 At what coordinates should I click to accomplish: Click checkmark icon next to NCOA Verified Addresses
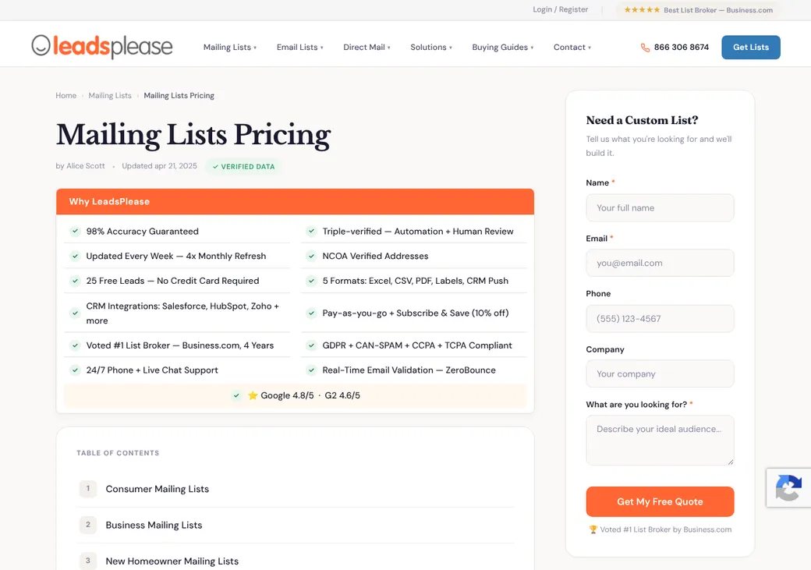311,256
